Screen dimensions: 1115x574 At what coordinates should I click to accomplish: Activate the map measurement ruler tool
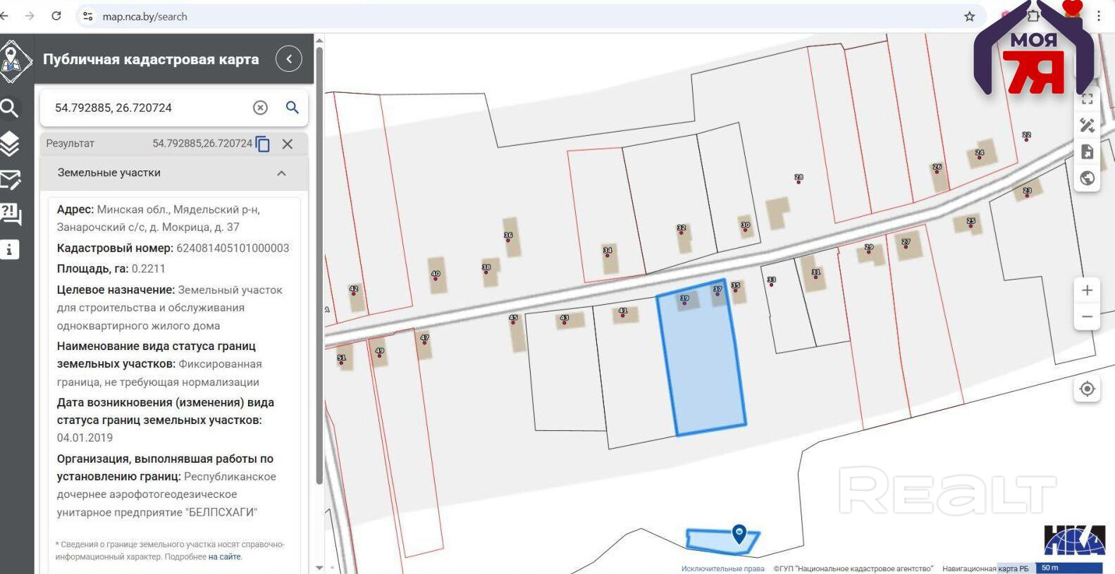pyautogui.click(x=1087, y=125)
